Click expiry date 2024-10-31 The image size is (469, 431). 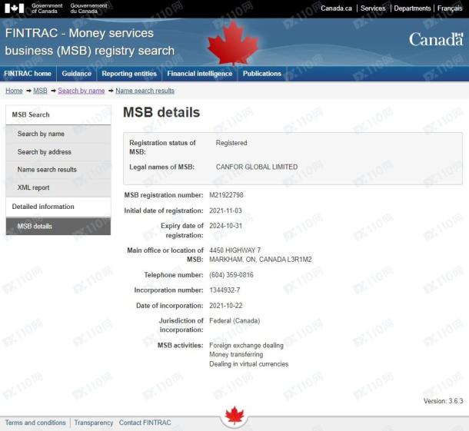coord(225,226)
